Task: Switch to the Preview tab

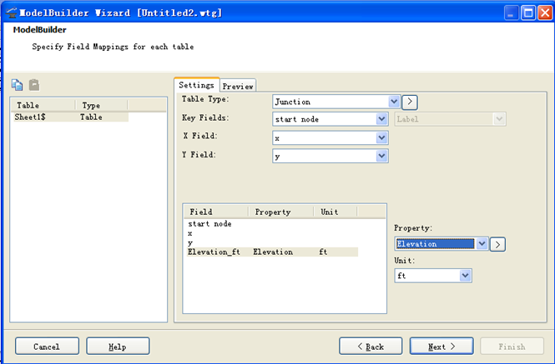Action: pyautogui.click(x=238, y=86)
